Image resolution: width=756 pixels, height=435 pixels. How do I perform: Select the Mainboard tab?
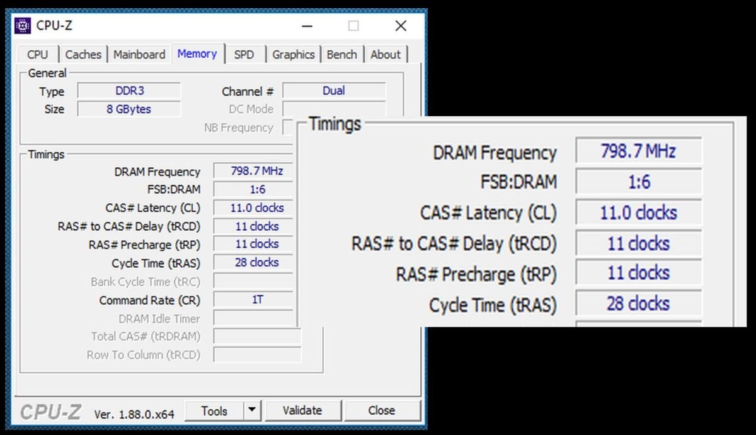pyautogui.click(x=139, y=55)
